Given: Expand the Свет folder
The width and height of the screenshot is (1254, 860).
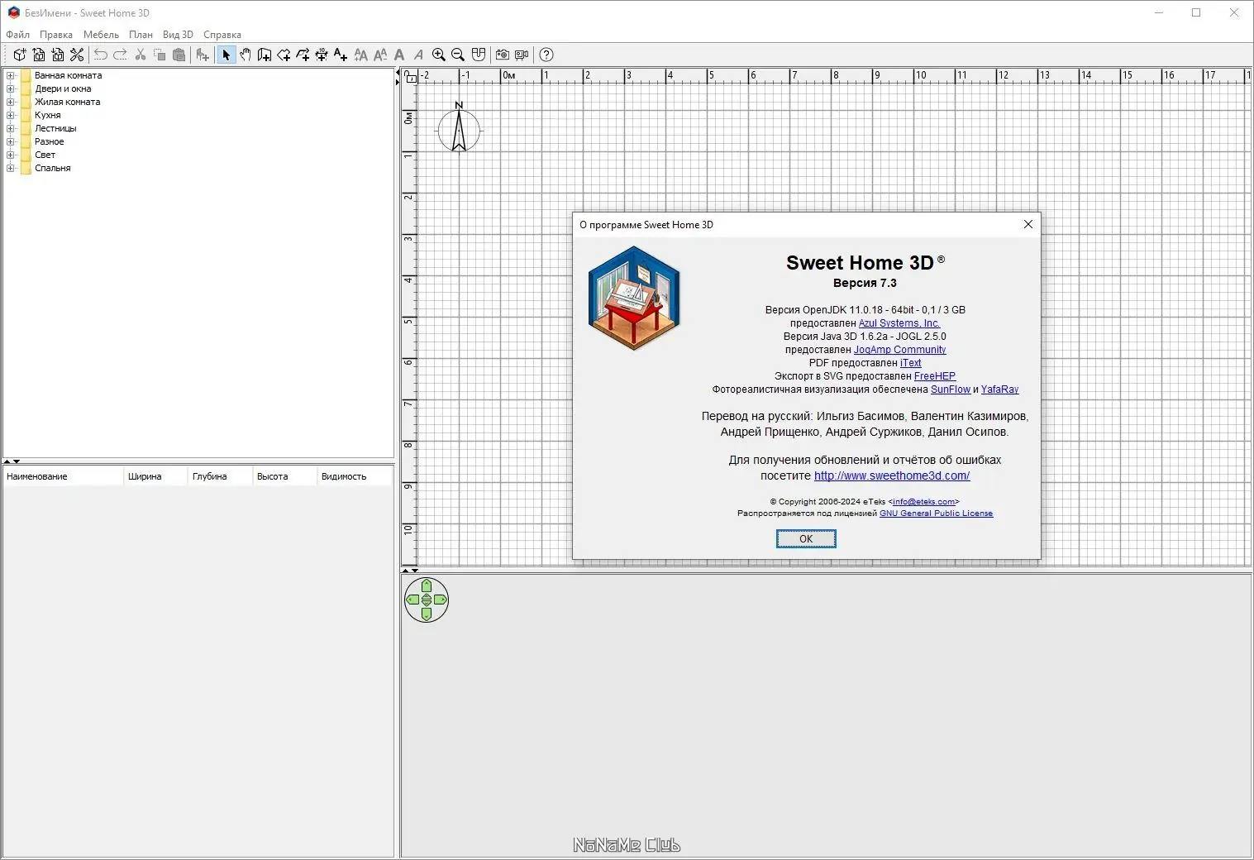Looking at the screenshot, I should pos(11,155).
